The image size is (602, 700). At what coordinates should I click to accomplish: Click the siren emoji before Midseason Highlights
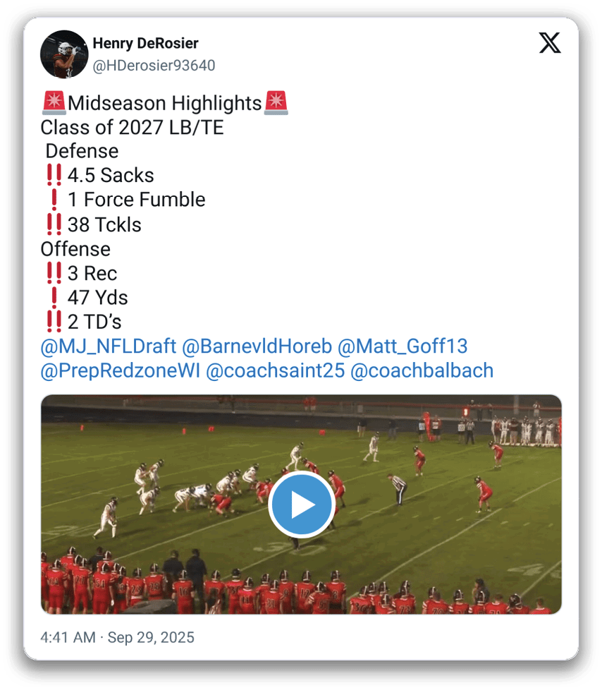tap(54, 103)
